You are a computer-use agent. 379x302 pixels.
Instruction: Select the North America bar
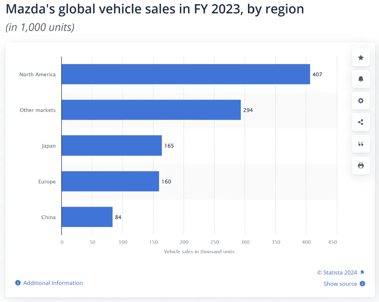point(186,74)
